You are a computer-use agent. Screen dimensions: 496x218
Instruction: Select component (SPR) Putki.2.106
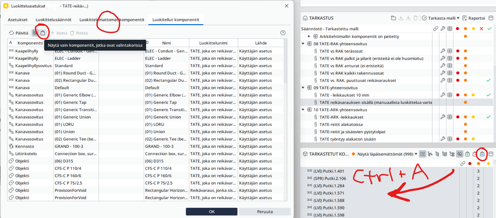coord(330,179)
